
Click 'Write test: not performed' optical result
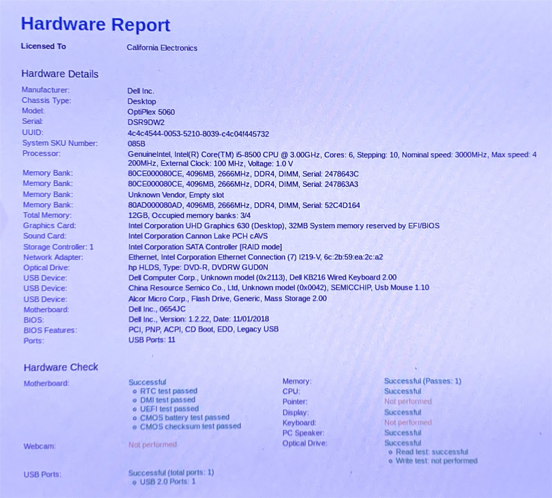pos(436,461)
